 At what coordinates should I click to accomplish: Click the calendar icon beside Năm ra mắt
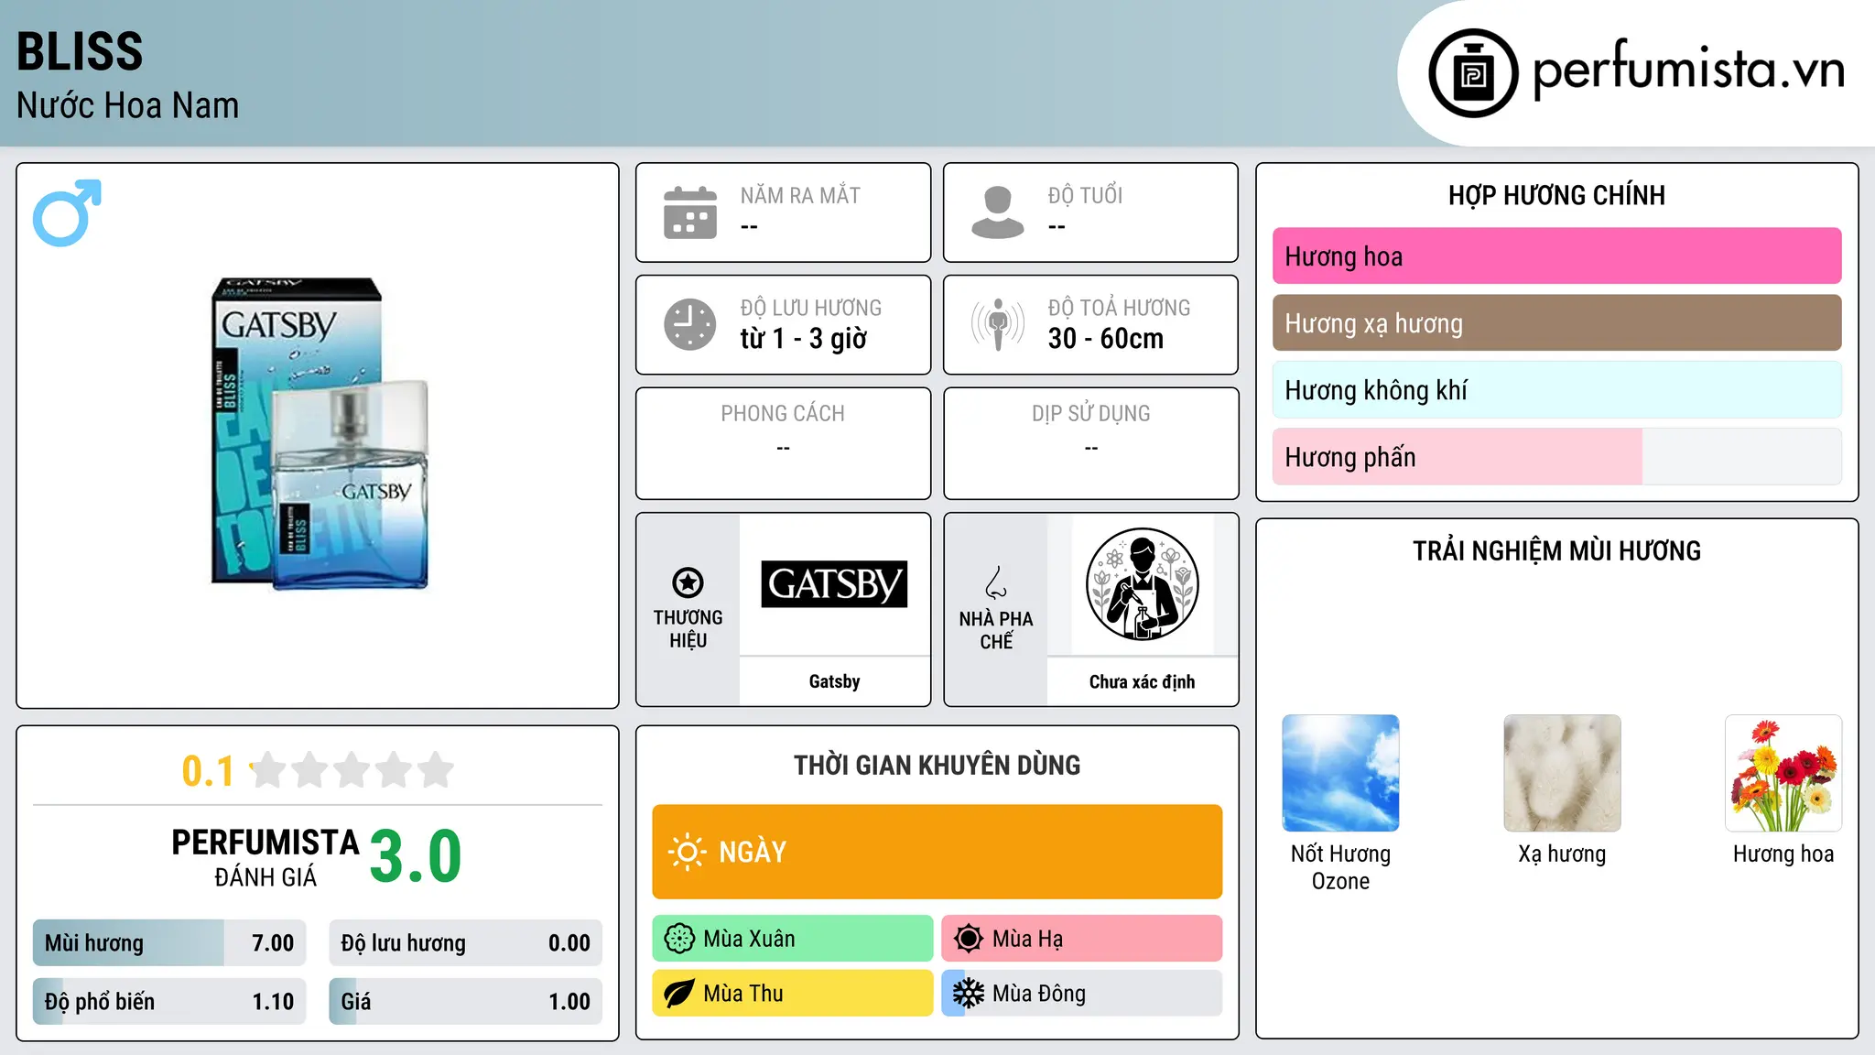[690, 212]
